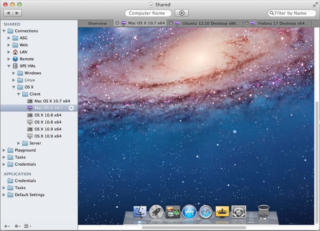This screenshot has width=320, height=231.
Task: Click the eject icon on selected connection
Action: pyautogui.click(x=71, y=108)
